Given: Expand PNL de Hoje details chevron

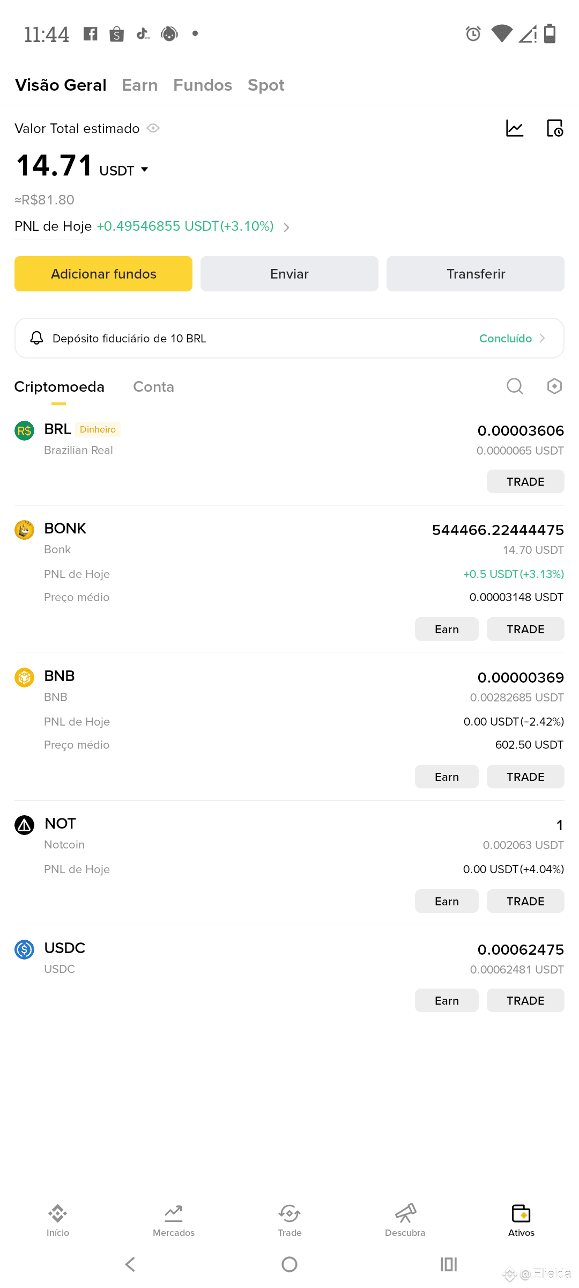Looking at the screenshot, I should tap(286, 227).
